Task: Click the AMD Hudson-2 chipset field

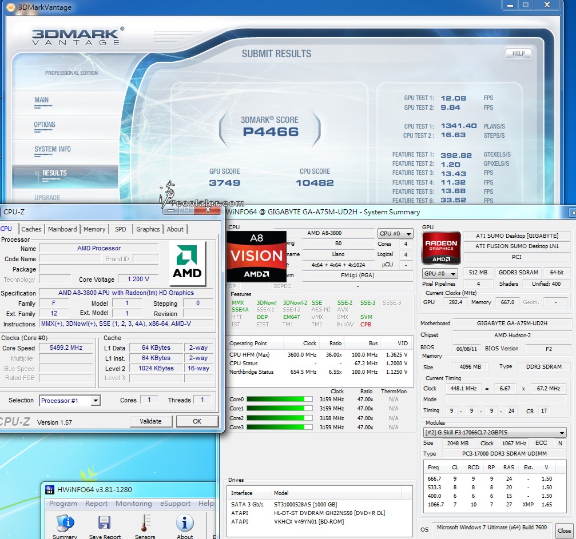Action: 512,335
